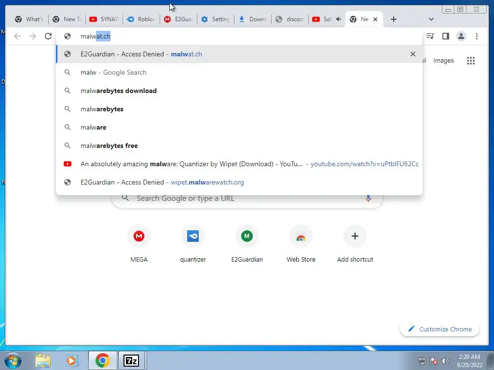This screenshot has height=370, width=494.
Task: Open the profile avatar icon
Action: coord(461,36)
